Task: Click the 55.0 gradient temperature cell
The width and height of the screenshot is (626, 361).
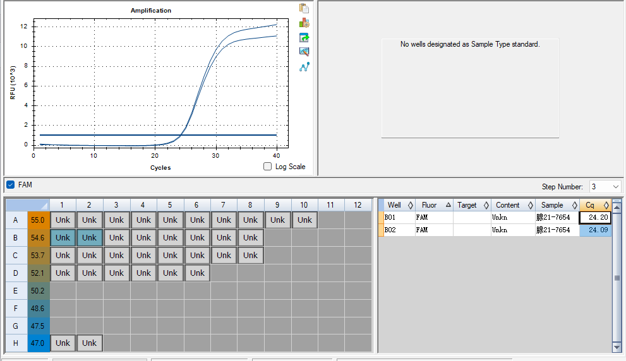Action: [39, 220]
